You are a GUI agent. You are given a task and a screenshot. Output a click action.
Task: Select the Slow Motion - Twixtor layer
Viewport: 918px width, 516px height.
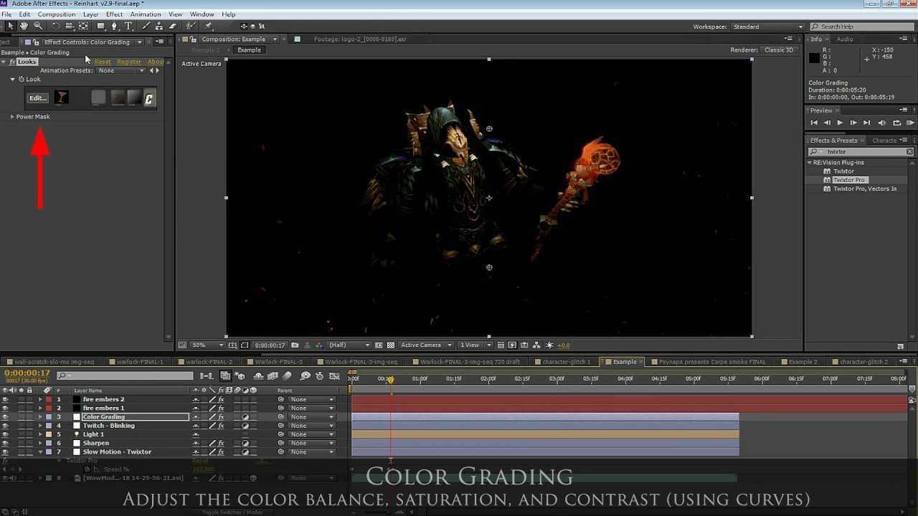(117, 452)
